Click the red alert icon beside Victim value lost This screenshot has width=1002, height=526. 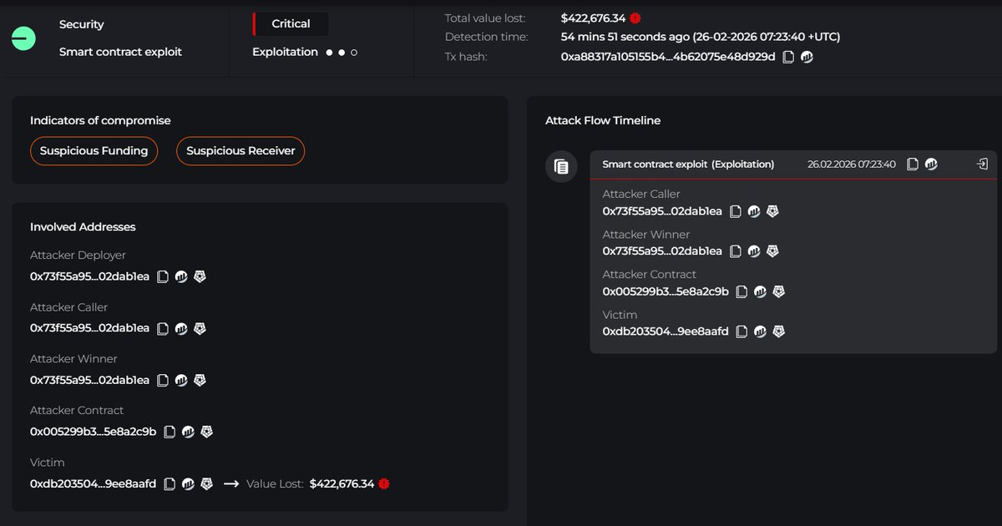tap(384, 483)
